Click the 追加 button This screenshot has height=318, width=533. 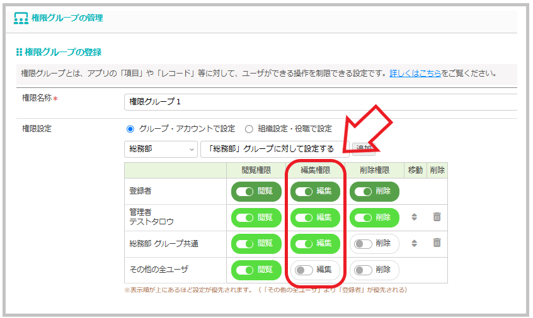[x=364, y=148]
